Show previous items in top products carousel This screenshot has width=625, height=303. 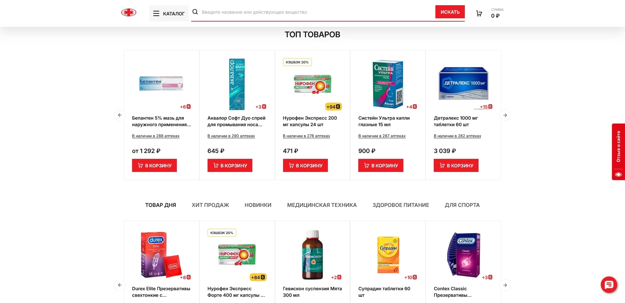tap(120, 115)
